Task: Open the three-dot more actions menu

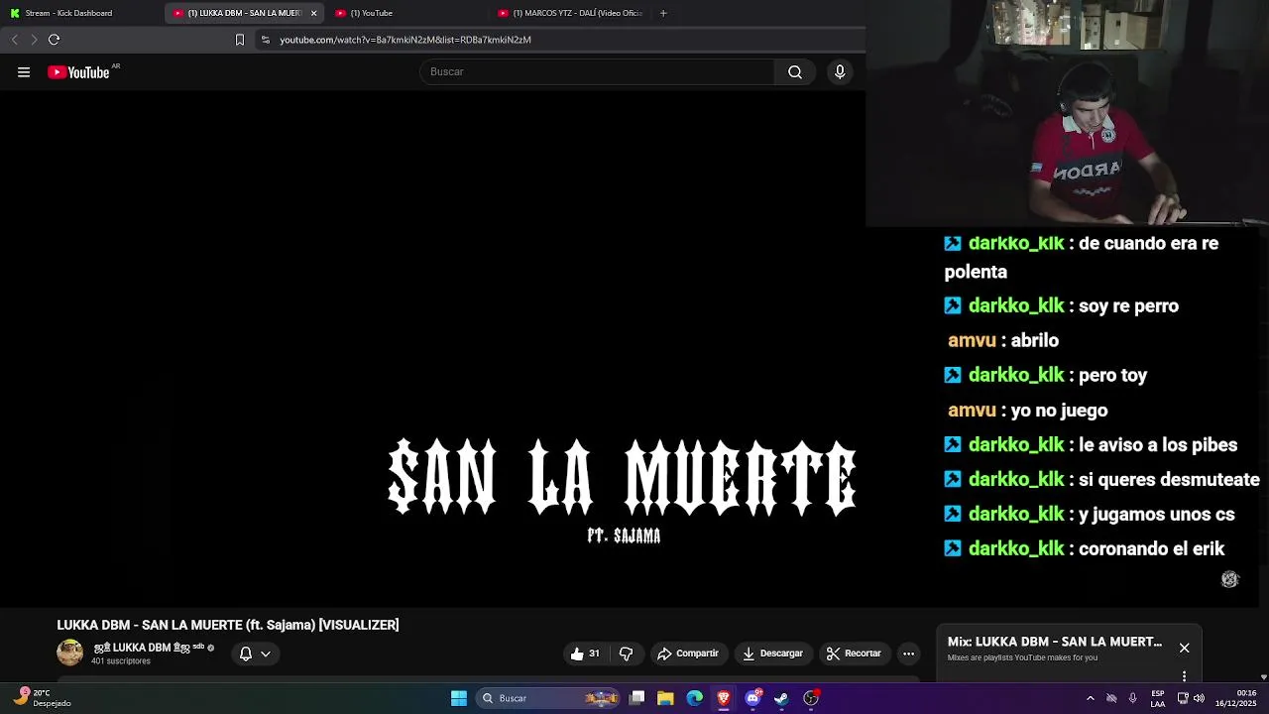Action: click(908, 654)
